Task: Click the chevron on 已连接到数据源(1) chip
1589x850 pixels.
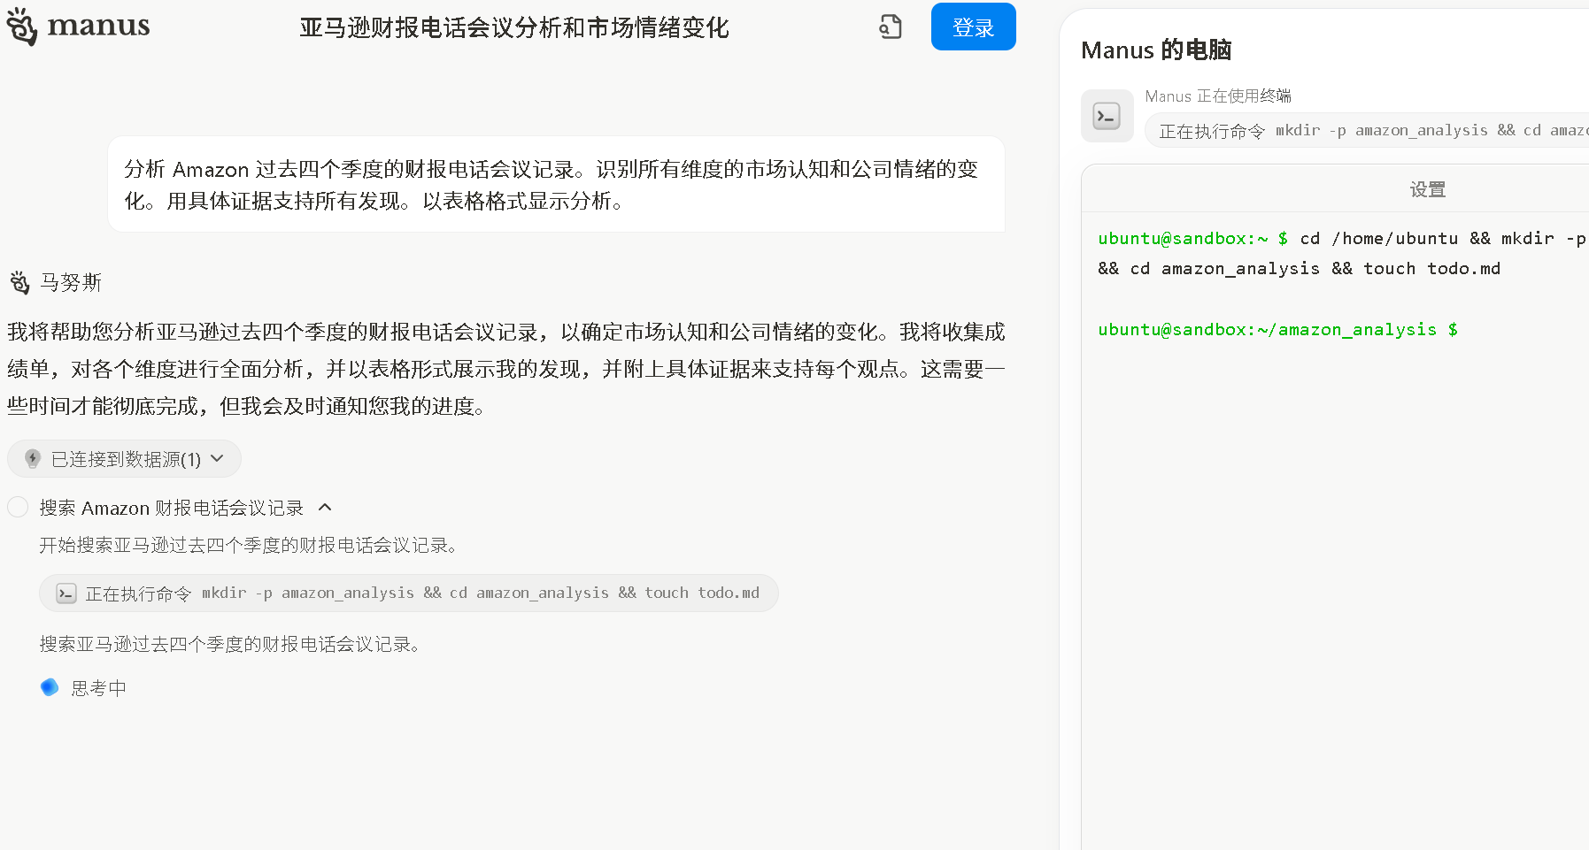Action: click(x=218, y=458)
